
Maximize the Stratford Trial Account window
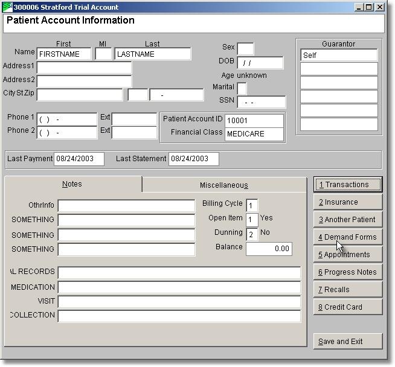click(x=369, y=7)
